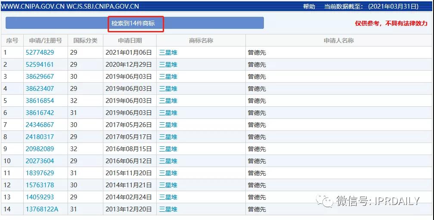The height and width of the screenshot is (220, 434).
Task: Select the 序号 column header
Action: point(12,40)
